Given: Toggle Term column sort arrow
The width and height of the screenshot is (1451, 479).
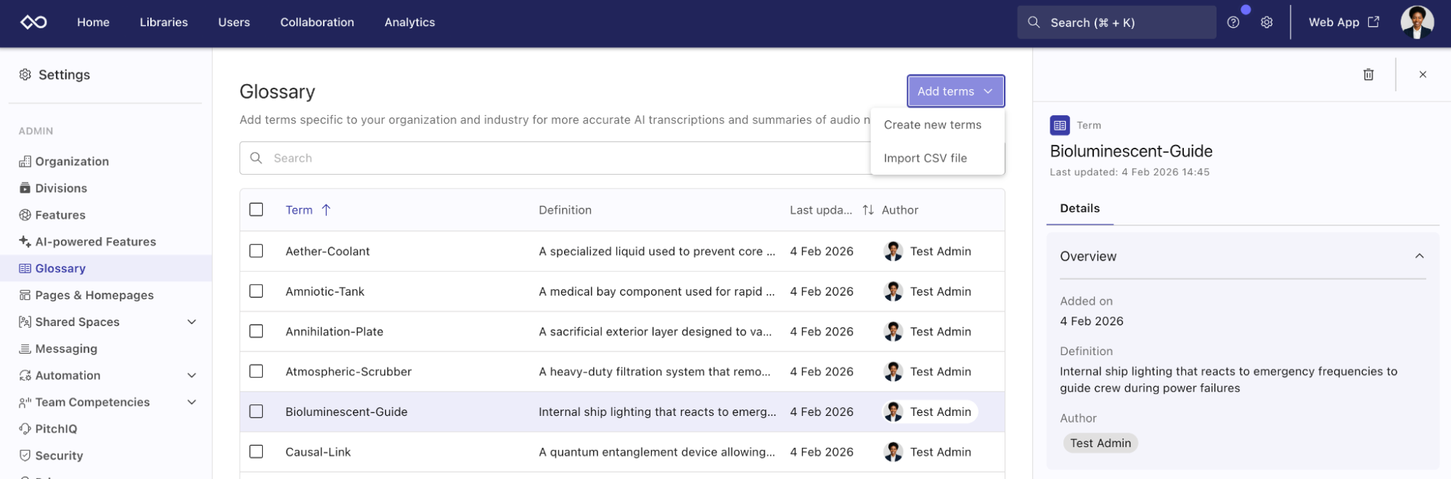Looking at the screenshot, I should [326, 210].
